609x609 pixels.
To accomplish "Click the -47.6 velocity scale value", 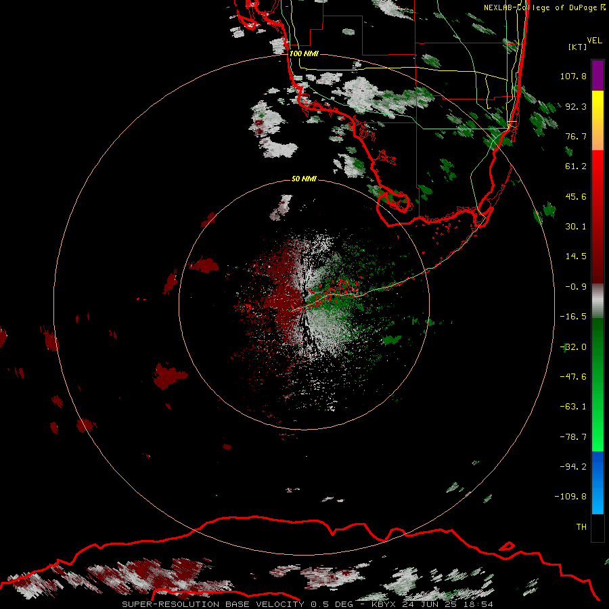I will pyautogui.click(x=573, y=377).
